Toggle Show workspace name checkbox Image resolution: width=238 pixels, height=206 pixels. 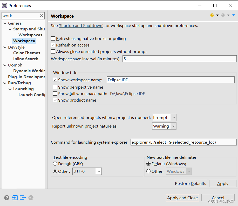[55, 80]
